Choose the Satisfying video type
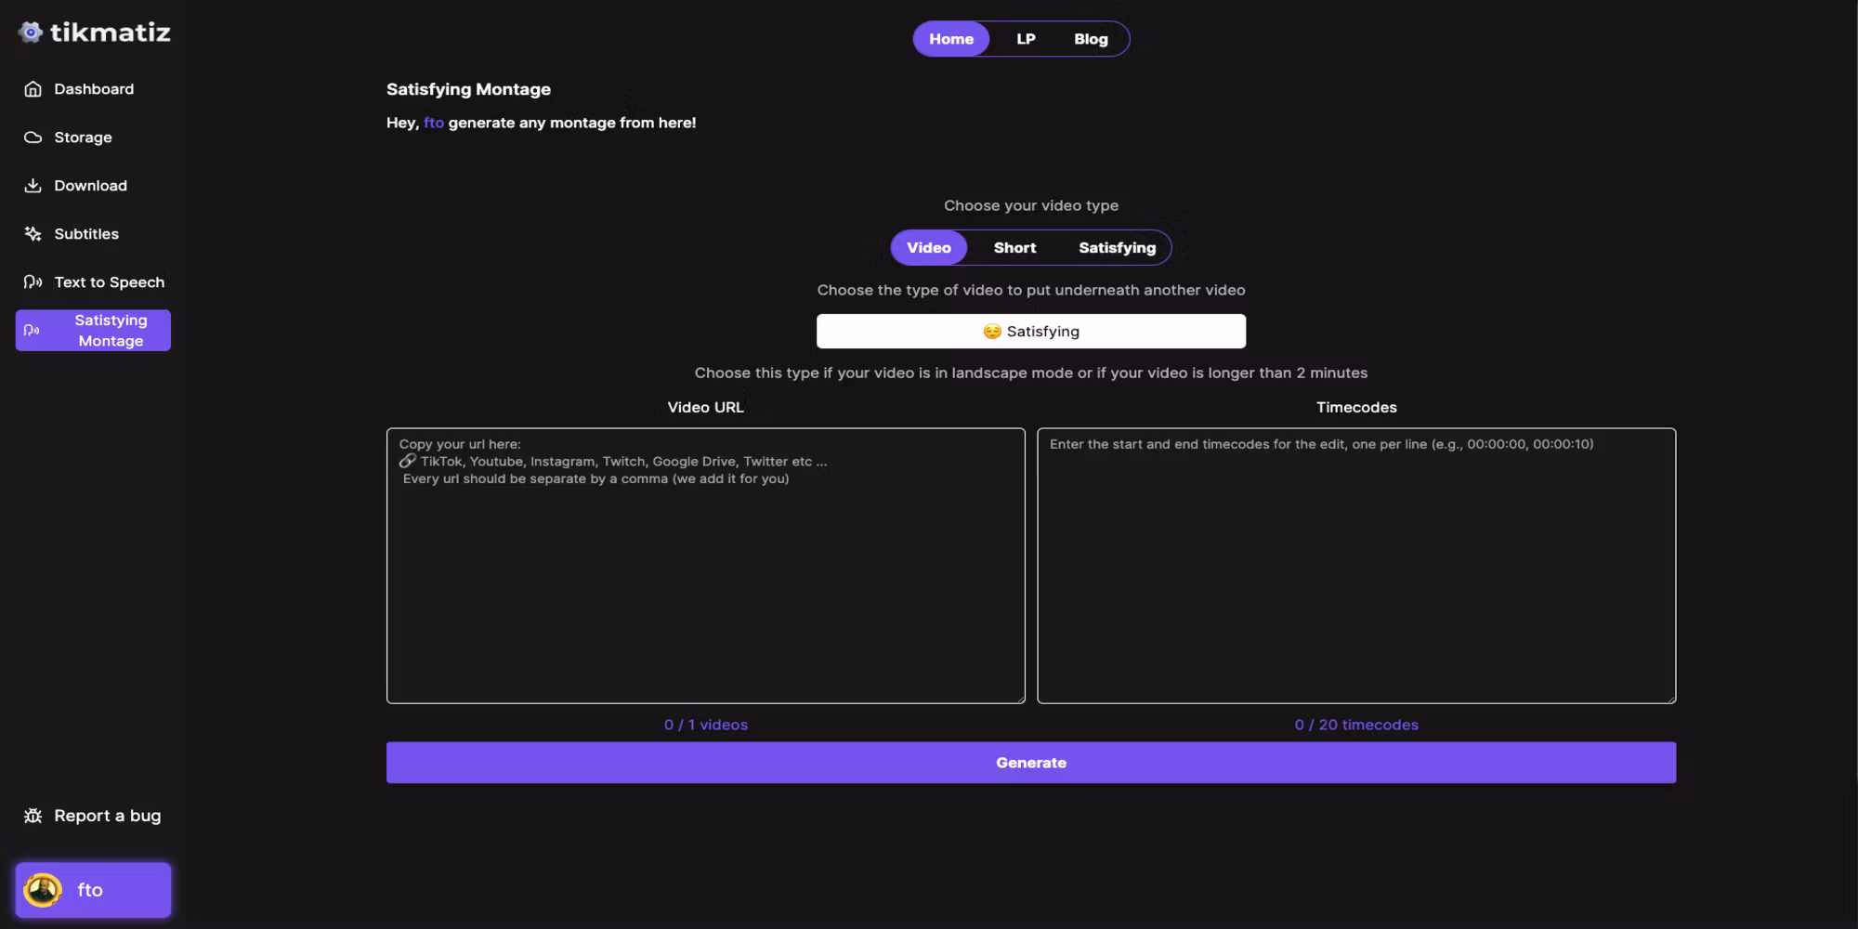The image size is (1858, 929). tap(1117, 248)
